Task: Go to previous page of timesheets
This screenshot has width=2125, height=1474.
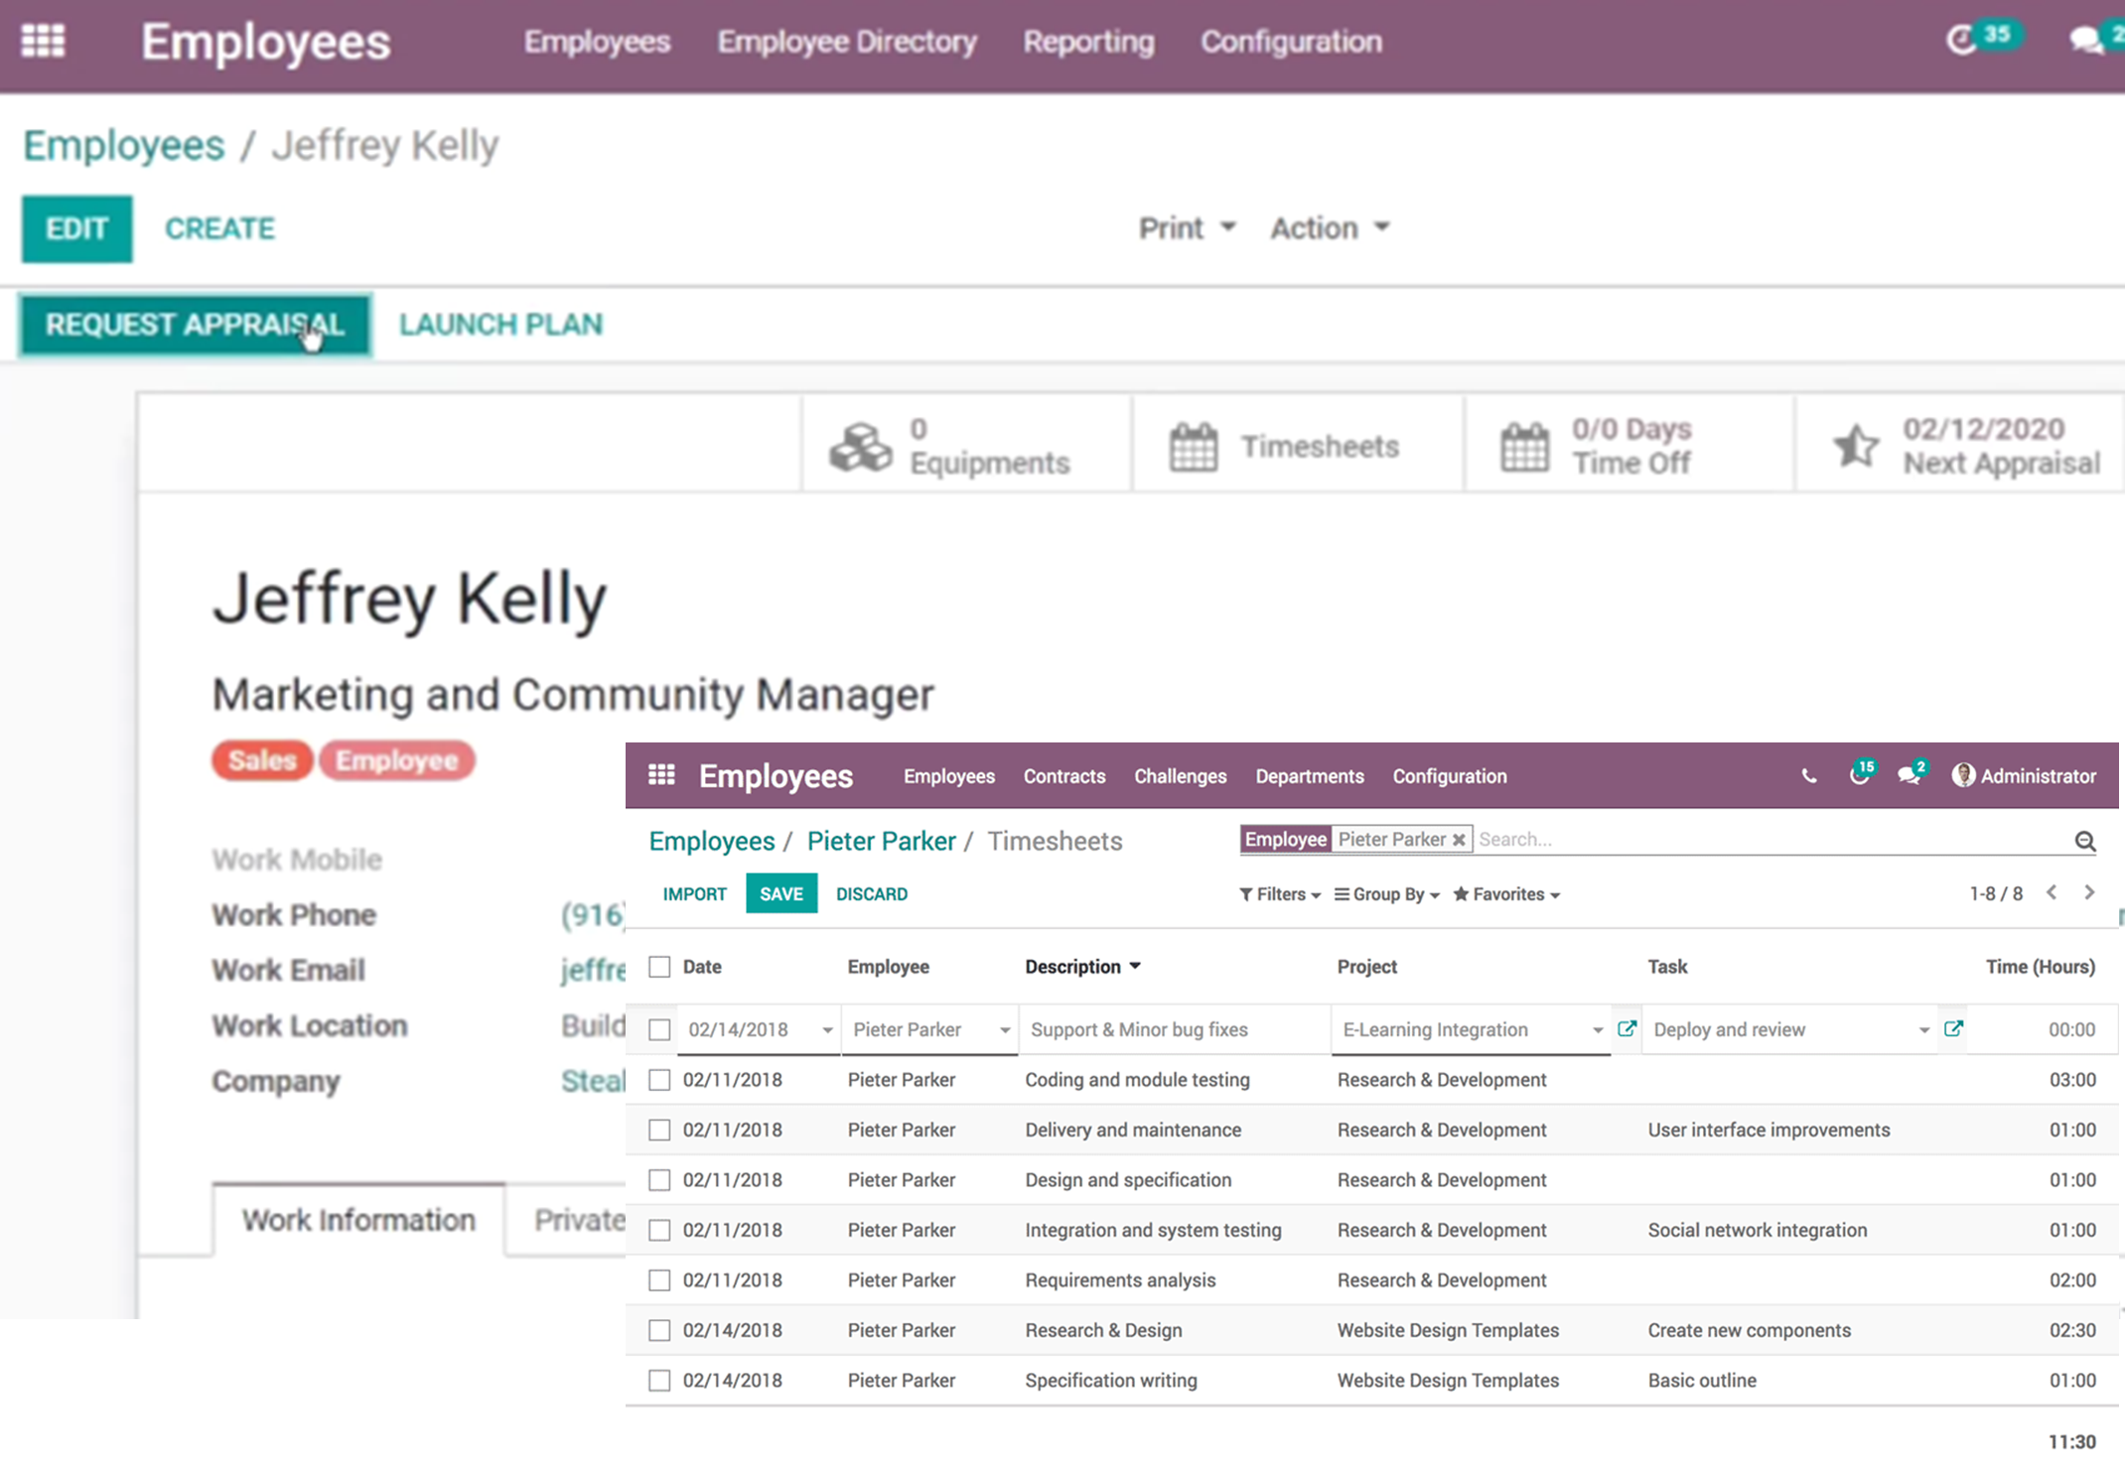Action: pyautogui.click(x=2052, y=892)
